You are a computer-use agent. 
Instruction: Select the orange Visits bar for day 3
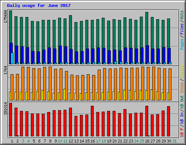coord(23,83)
